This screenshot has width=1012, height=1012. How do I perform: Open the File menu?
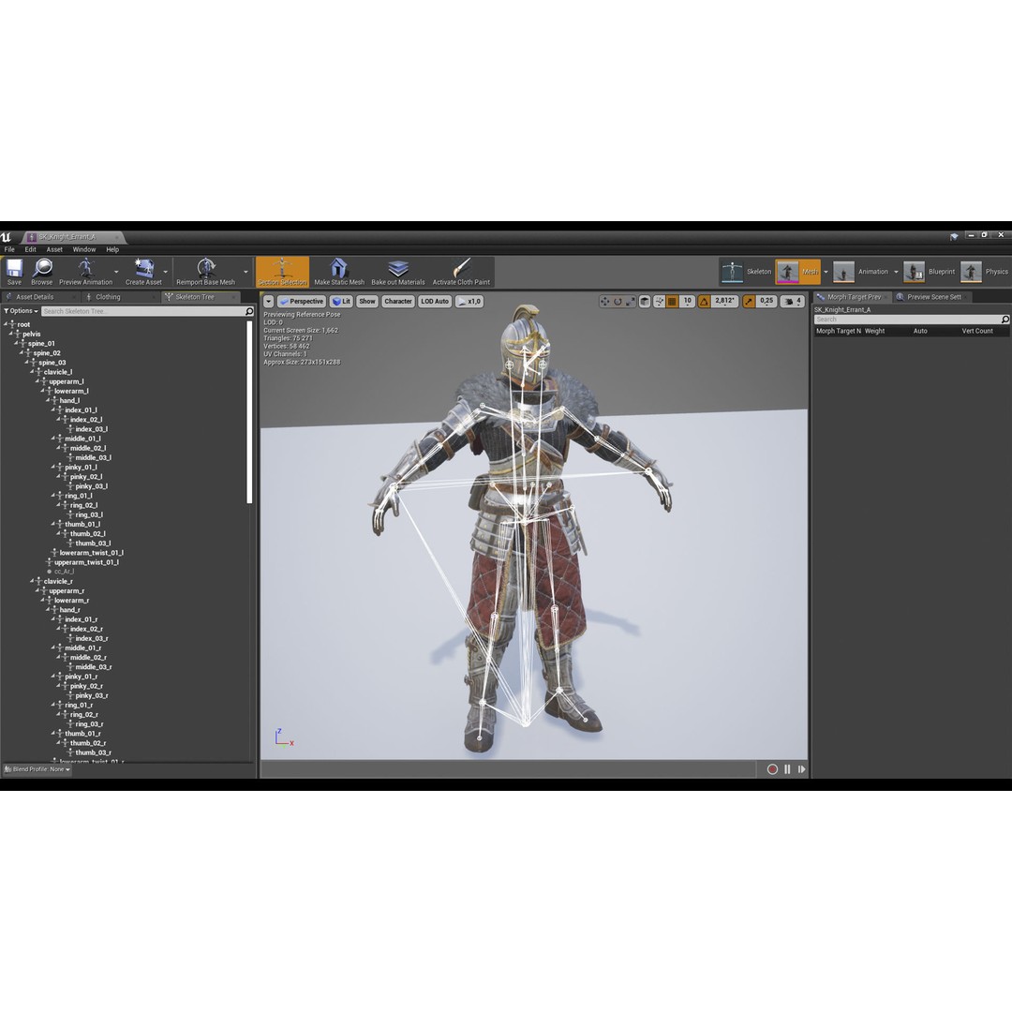point(9,249)
